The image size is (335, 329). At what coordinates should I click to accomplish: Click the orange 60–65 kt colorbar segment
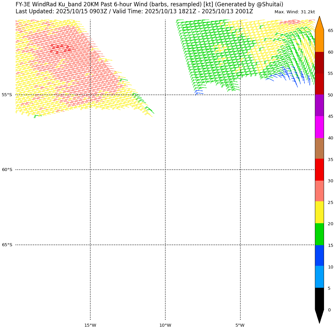pos(319,41)
